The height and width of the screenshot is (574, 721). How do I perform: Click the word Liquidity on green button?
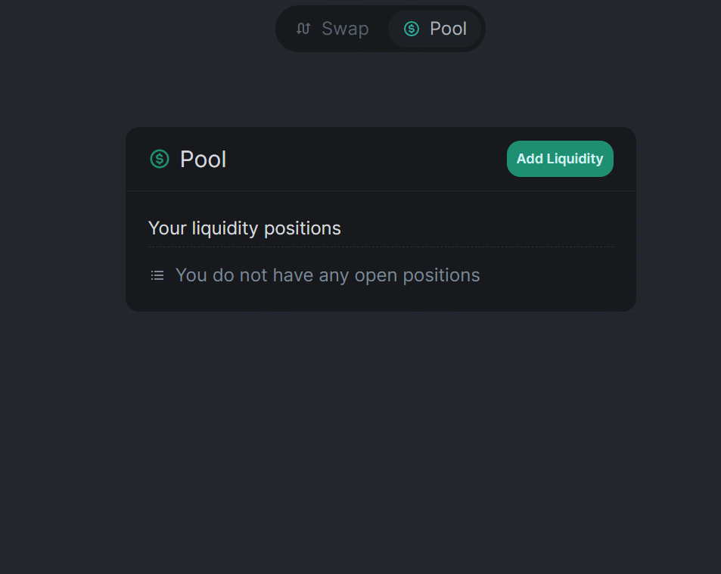[575, 159]
